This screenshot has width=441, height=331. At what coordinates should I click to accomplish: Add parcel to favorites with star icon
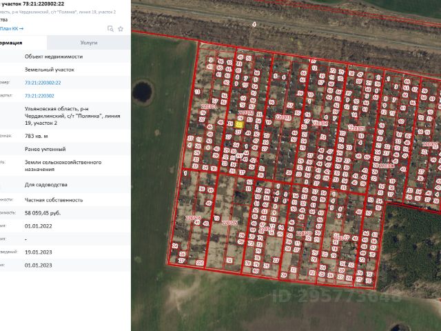click(121, 29)
